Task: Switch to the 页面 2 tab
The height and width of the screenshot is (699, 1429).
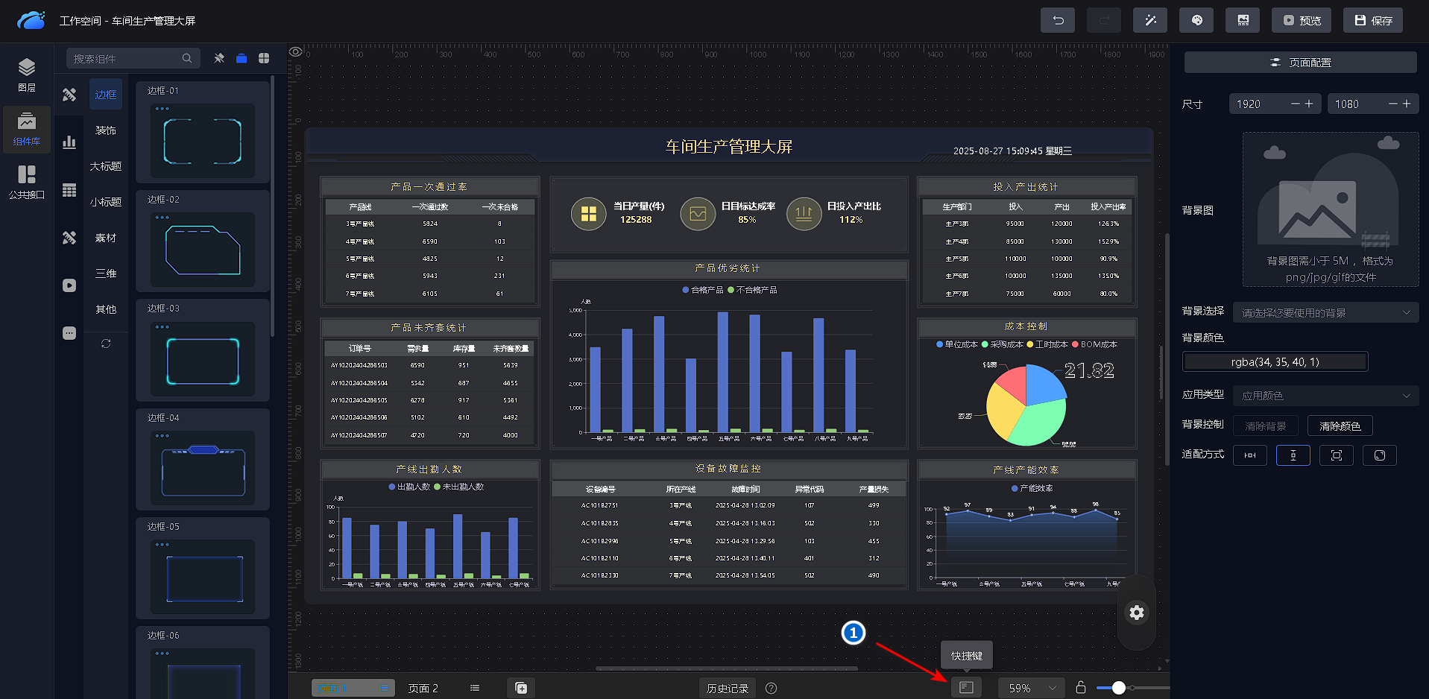Action: 423,688
